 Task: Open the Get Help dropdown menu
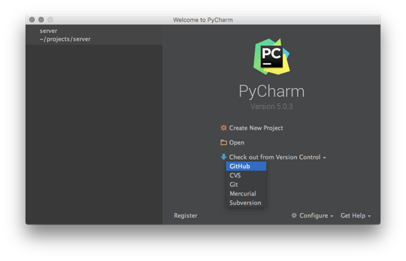355,216
